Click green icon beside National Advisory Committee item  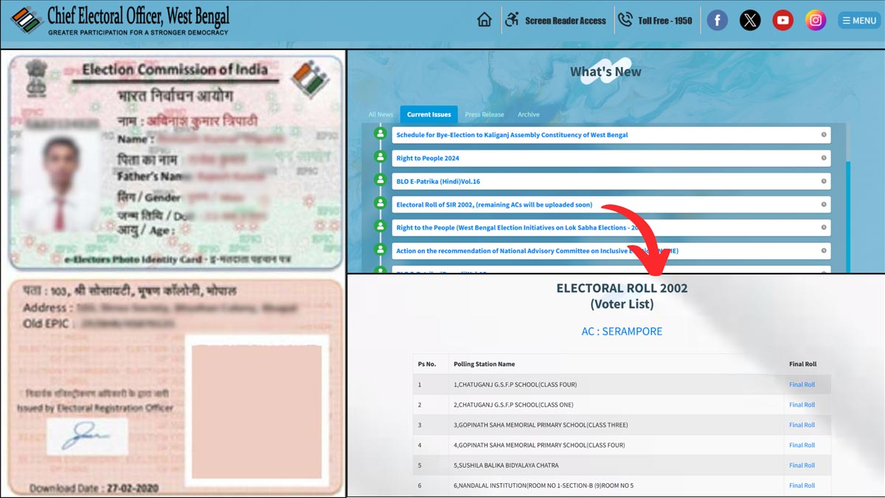tap(381, 249)
